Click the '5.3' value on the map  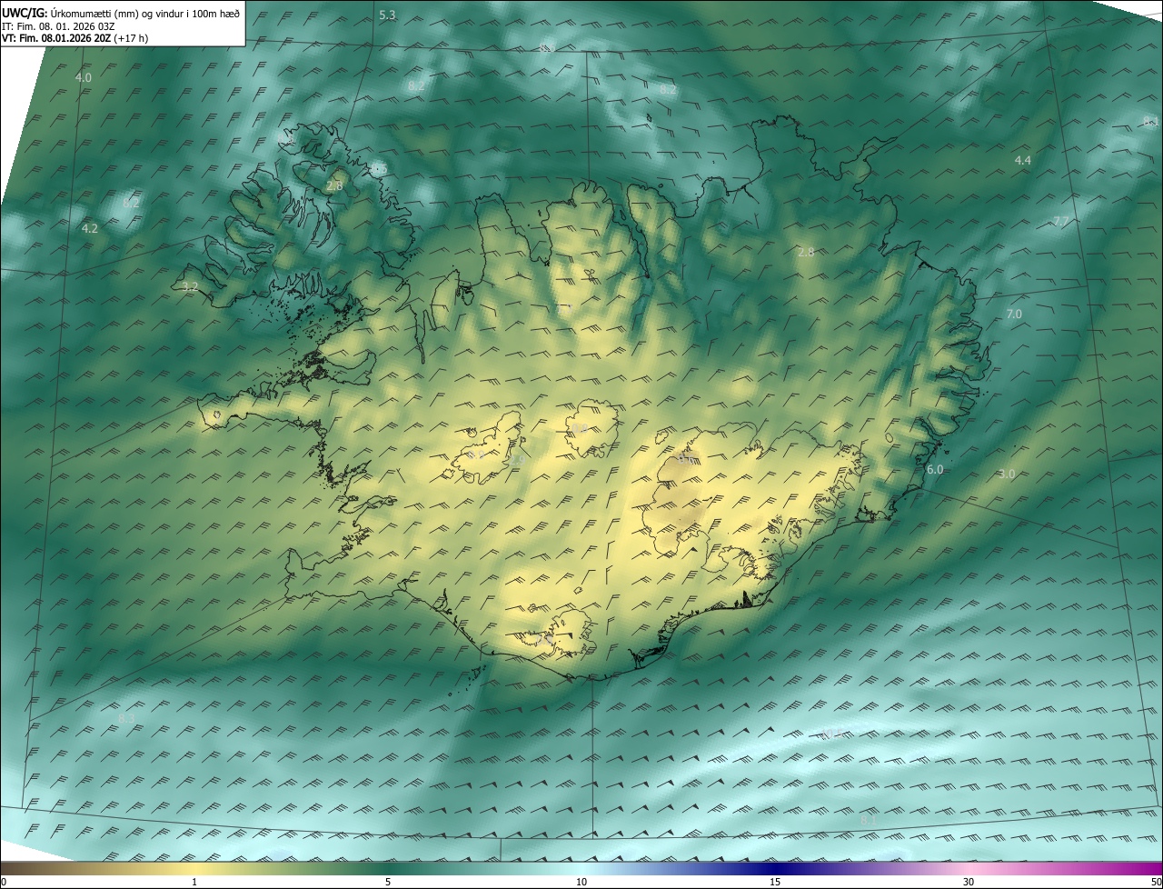point(387,15)
